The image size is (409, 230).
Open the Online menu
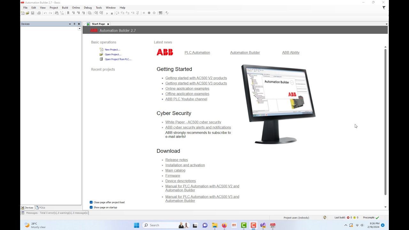click(x=76, y=8)
